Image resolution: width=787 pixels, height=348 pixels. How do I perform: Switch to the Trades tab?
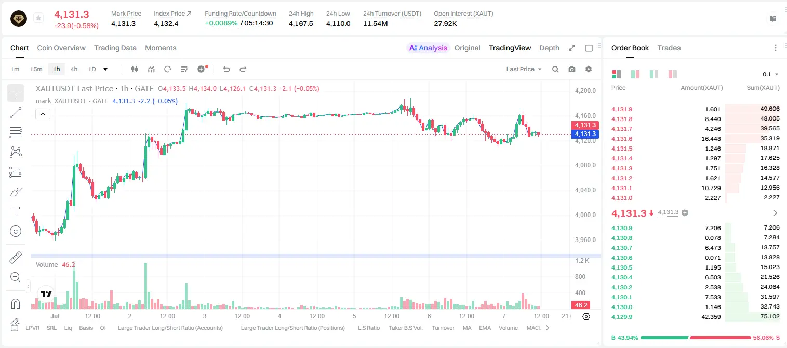click(x=669, y=48)
